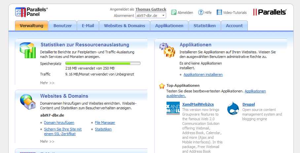This screenshot has height=153, width=300.
Task: Click the Speicherplatz green usage bar
Action: click(103, 63)
